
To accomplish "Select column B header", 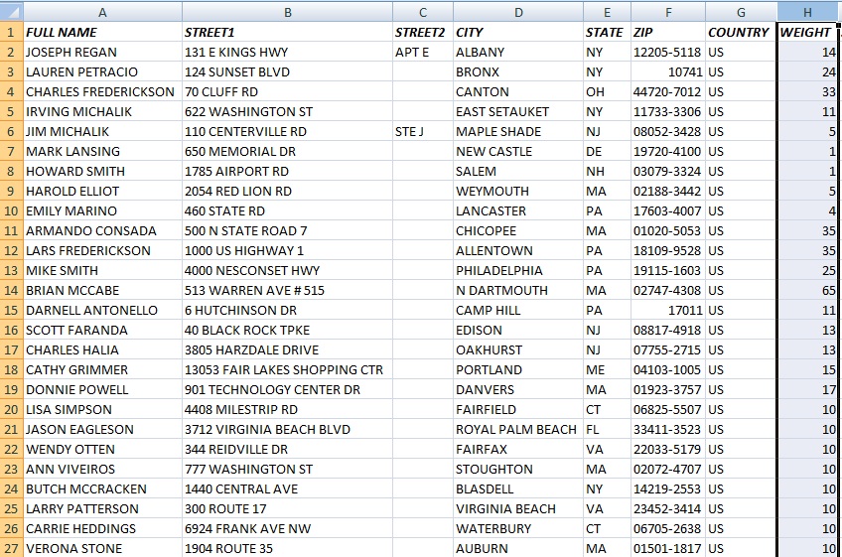I will pos(287,12).
